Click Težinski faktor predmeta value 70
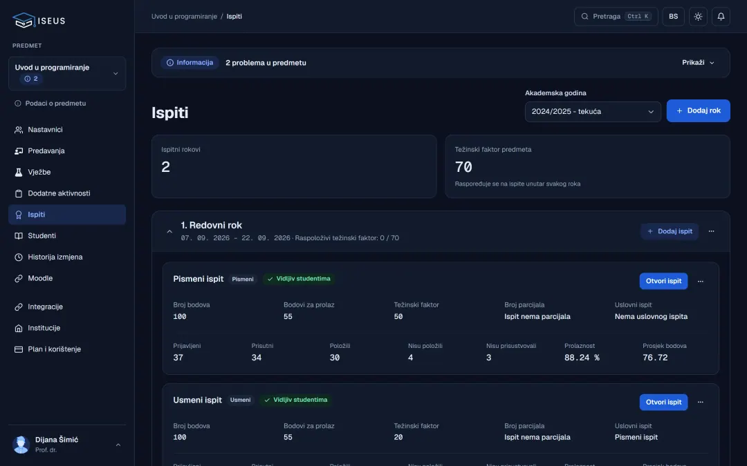 tap(463, 167)
